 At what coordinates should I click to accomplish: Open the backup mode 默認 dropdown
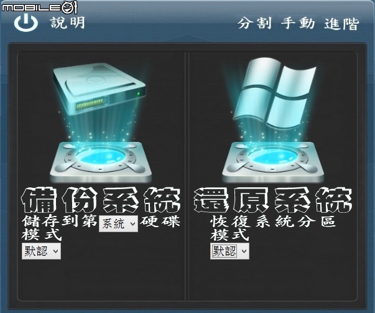[41, 251]
